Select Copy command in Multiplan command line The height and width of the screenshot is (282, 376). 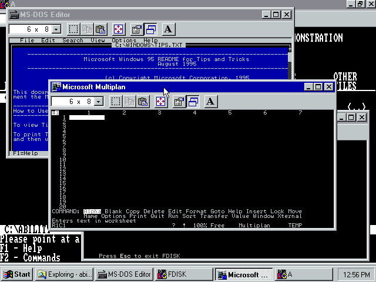tap(133, 211)
